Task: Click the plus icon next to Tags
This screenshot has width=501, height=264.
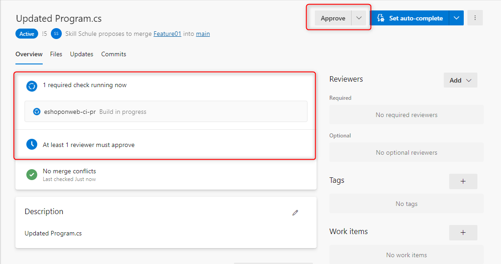Action: (x=463, y=181)
